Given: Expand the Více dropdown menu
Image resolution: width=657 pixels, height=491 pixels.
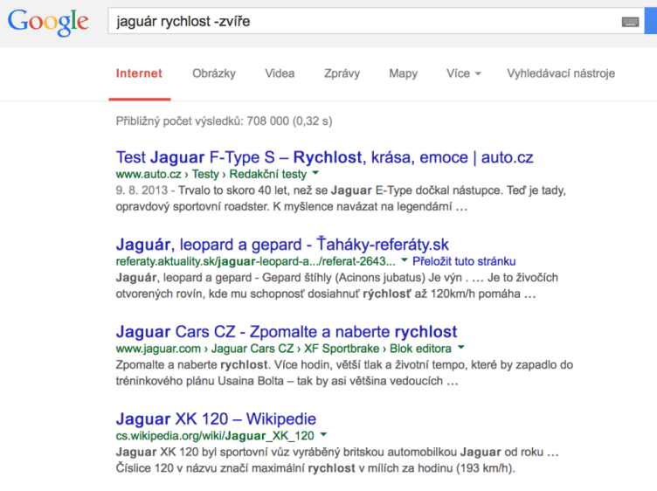Looking at the screenshot, I should click(x=463, y=73).
